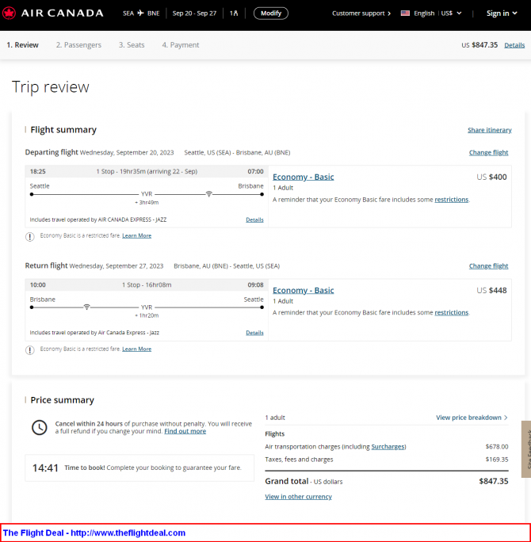
Task: Click restrictions link in departing fare reminder
Action: (x=452, y=200)
